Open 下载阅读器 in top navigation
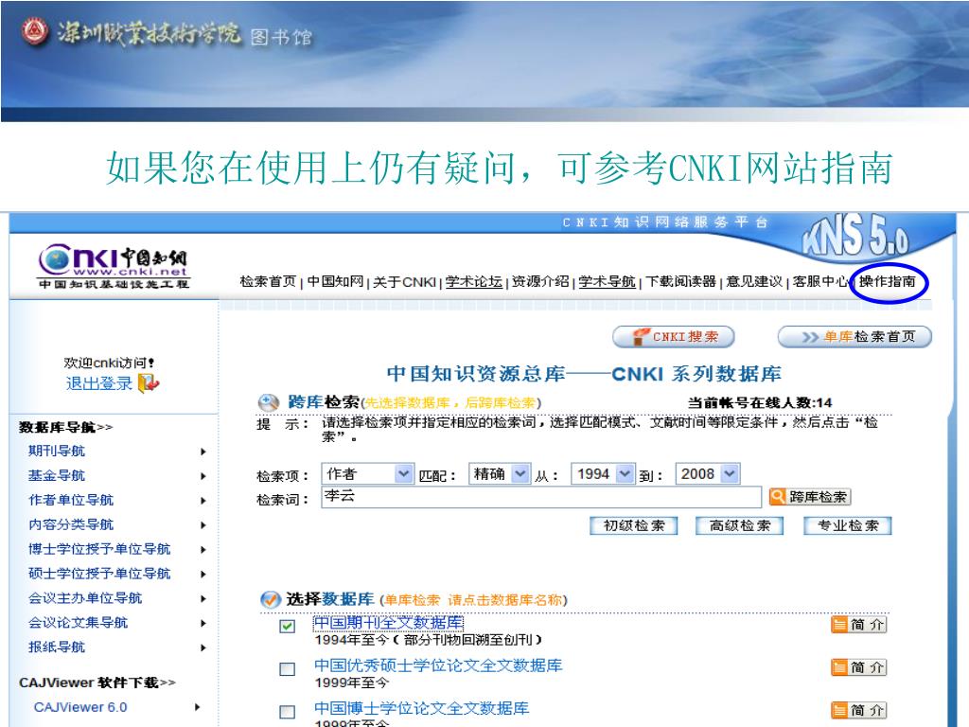 pyautogui.click(x=680, y=282)
